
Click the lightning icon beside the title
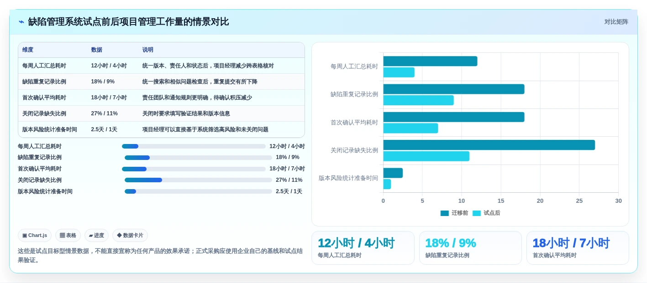pos(21,22)
